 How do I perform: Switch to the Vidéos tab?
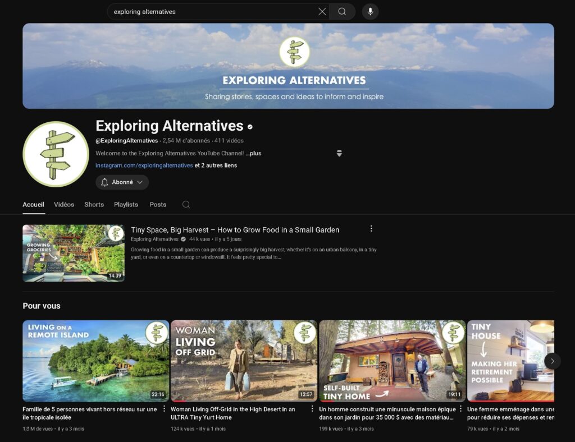pos(64,204)
